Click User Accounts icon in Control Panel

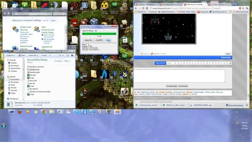coord(37,29)
